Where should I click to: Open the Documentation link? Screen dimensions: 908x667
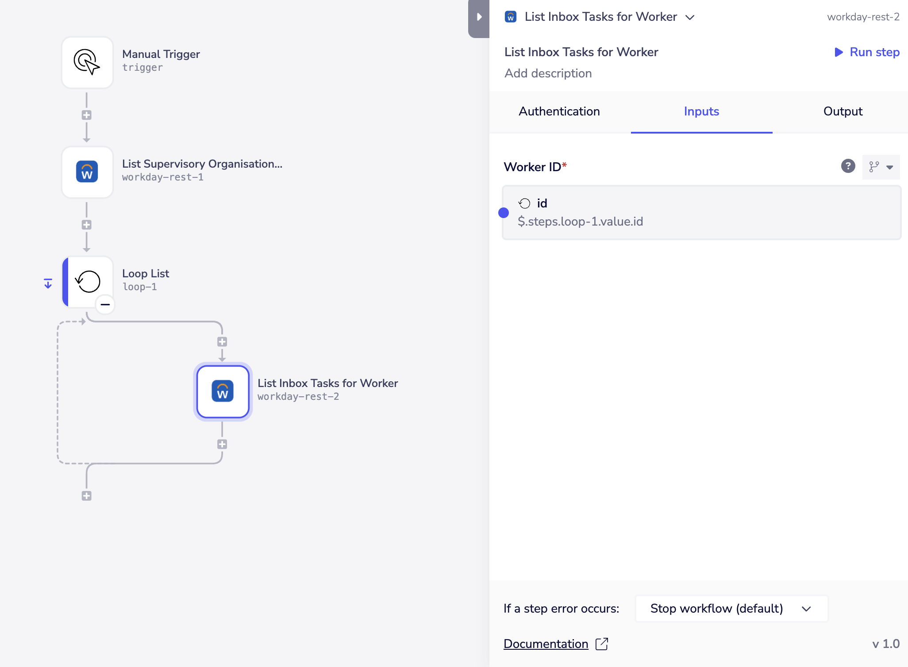point(546,644)
